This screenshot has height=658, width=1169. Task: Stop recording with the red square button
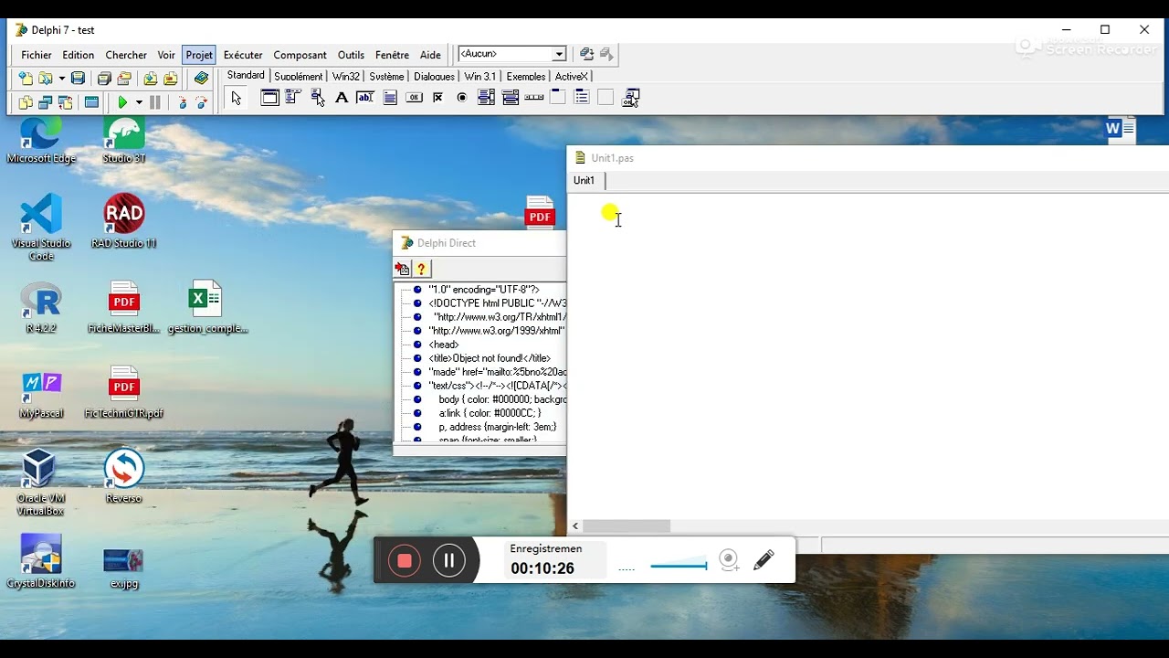(405, 560)
